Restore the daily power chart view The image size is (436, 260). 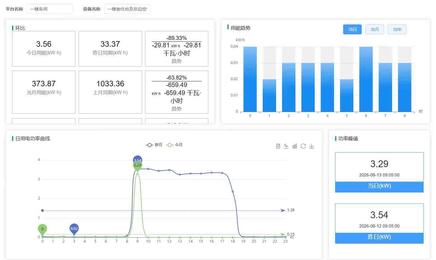pos(303,146)
